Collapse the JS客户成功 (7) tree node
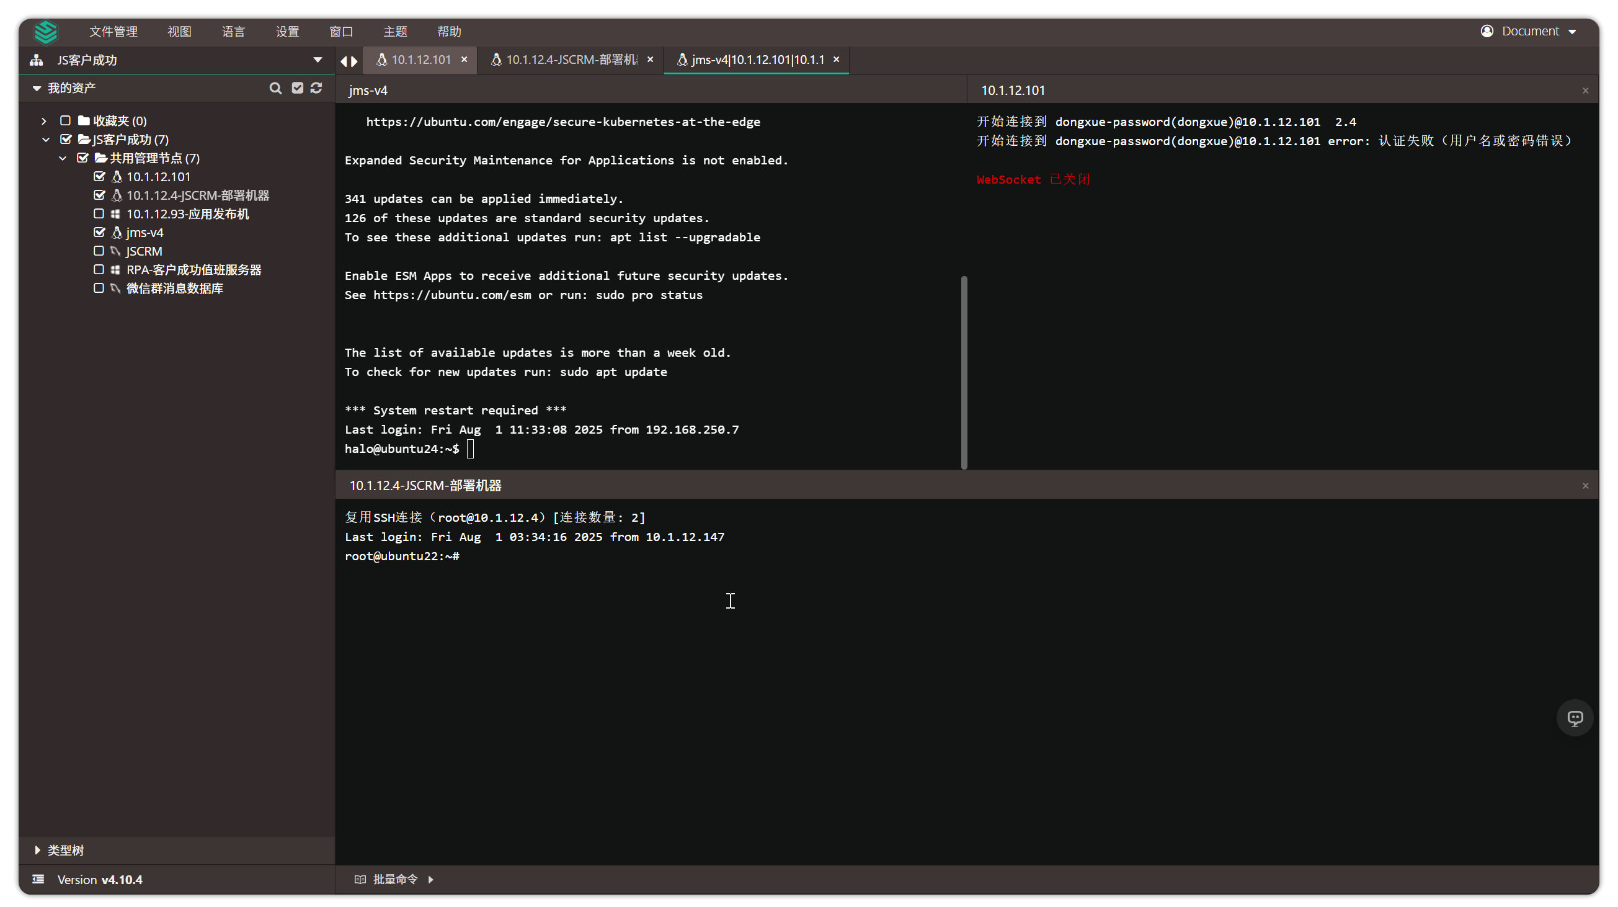The height and width of the screenshot is (907, 1618). pyautogui.click(x=46, y=140)
